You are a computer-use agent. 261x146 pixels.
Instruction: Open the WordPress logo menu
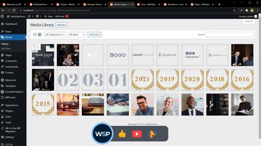pos(2,16)
